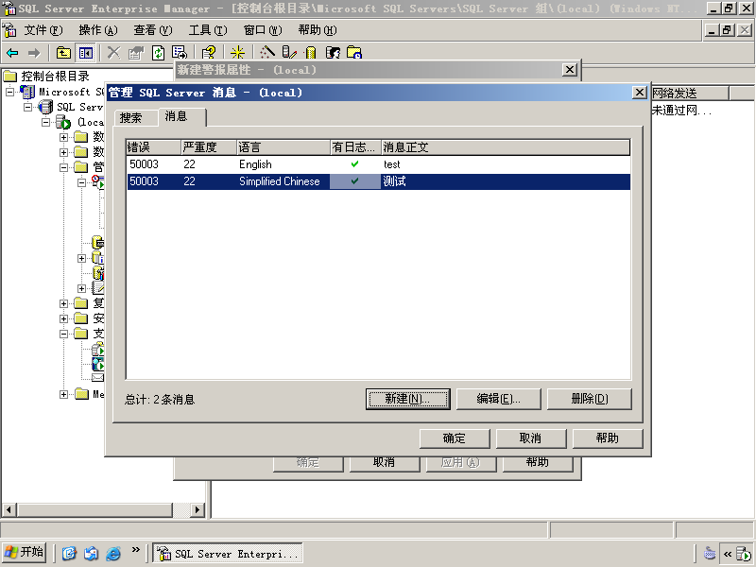Screen dimensions: 756x567
Task: Click the yellow New star toolbar icon
Action: 238,53
